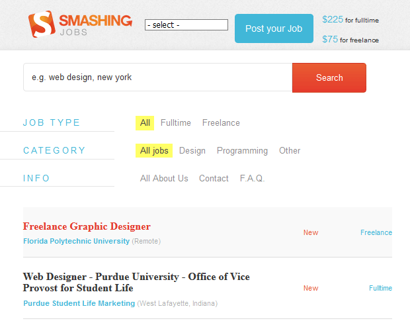Click the New tag on Purdue Web Designer
Viewport: 410px width, 331px height.
point(311,288)
